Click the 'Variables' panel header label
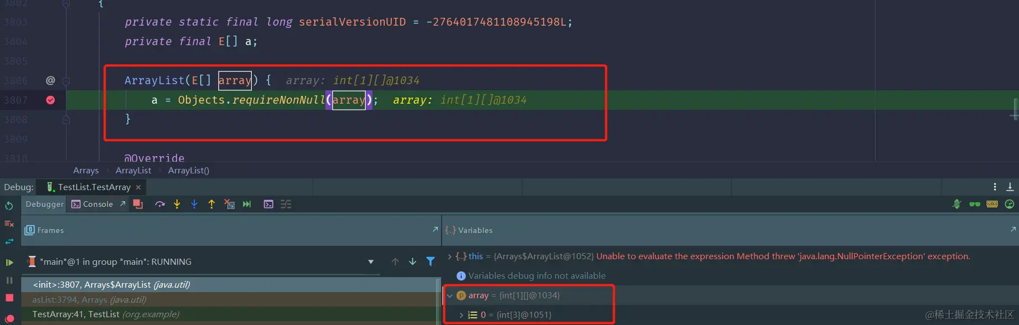The image size is (1019, 325). point(475,230)
